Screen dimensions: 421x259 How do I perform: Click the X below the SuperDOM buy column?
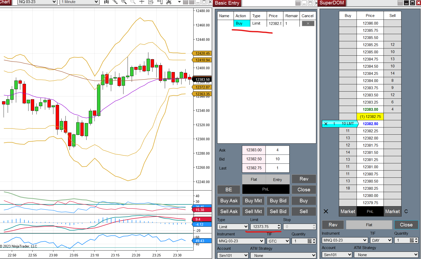326,211
